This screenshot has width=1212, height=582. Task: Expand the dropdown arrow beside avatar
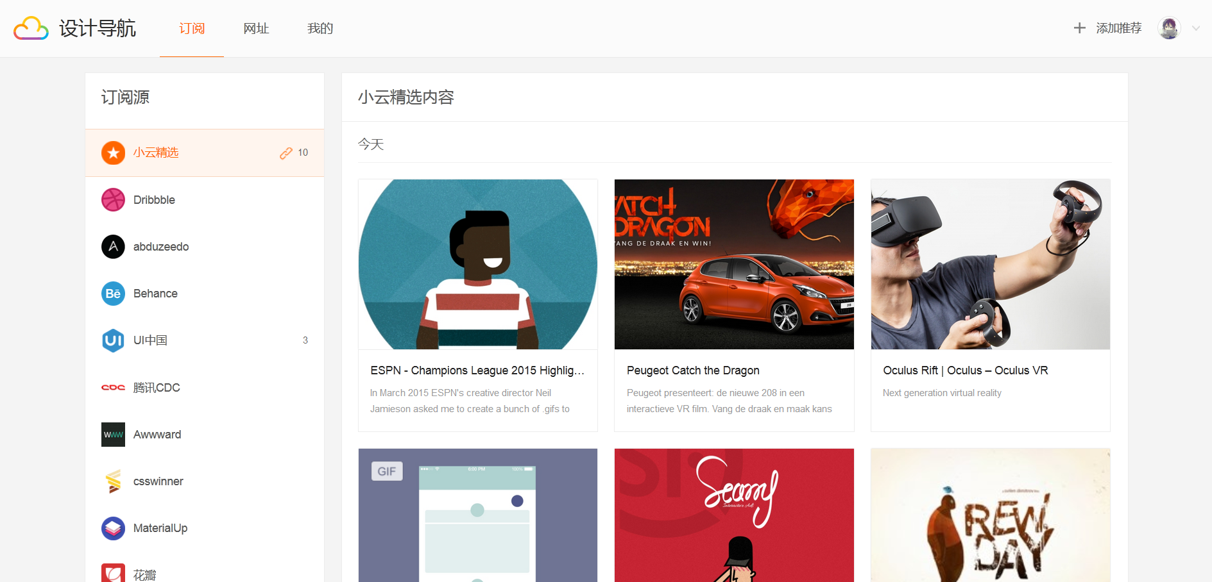[1196, 28]
